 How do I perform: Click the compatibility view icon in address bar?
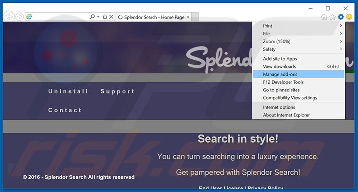(105, 17)
